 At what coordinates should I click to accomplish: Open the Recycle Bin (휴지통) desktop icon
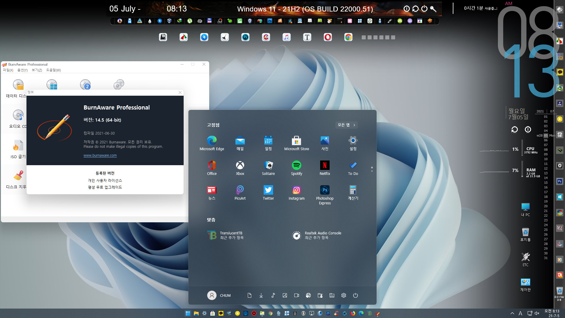[x=525, y=234]
